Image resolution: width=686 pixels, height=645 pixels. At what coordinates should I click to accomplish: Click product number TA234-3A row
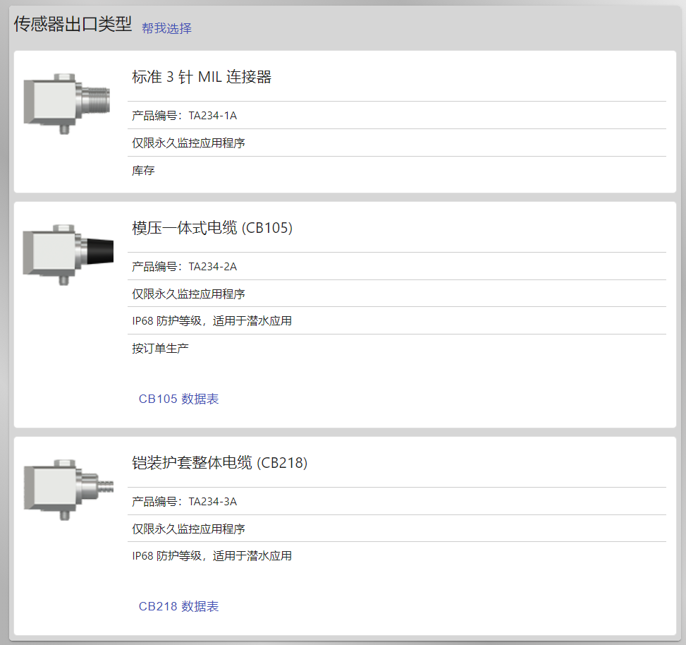pos(397,501)
